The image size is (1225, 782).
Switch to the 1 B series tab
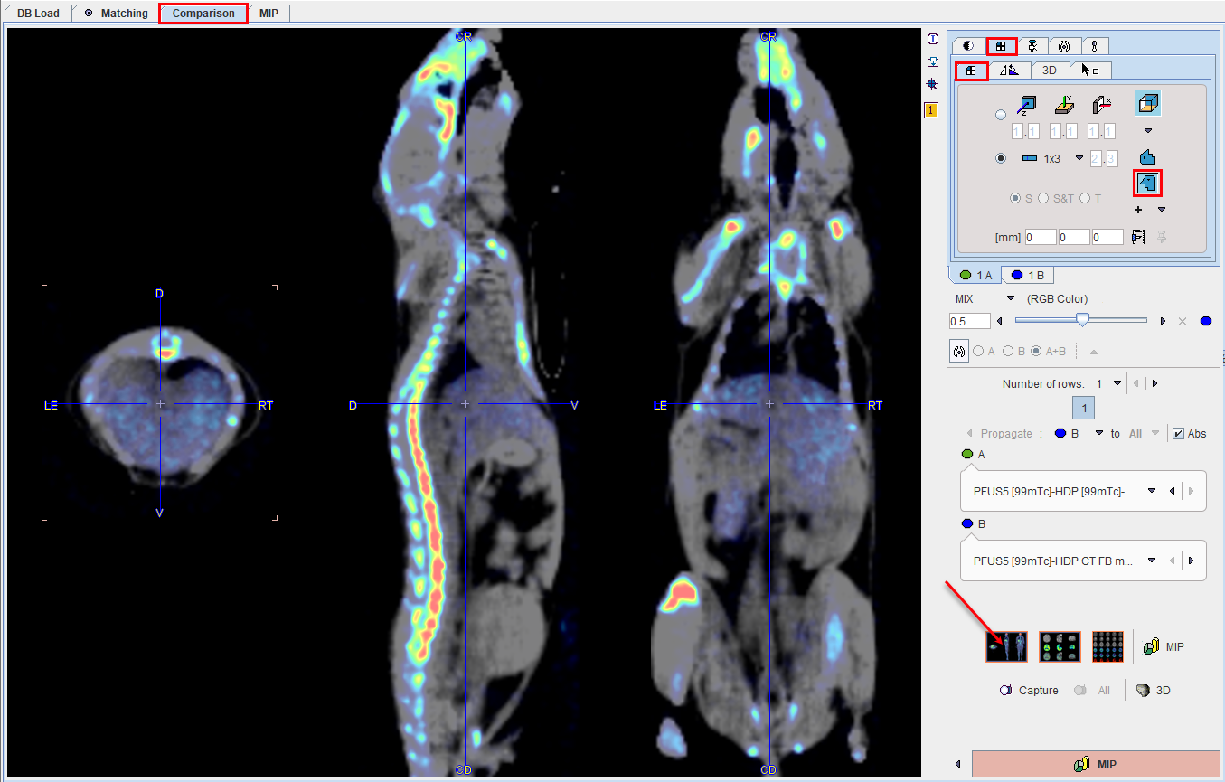coord(1027,275)
